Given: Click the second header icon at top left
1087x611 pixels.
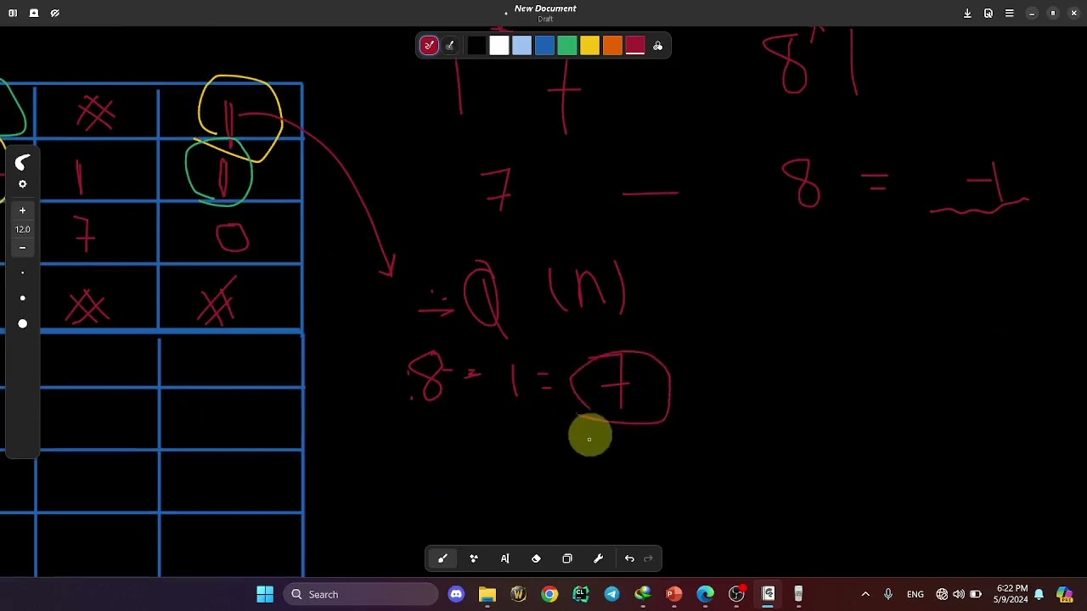Looking at the screenshot, I should coord(34,13).
